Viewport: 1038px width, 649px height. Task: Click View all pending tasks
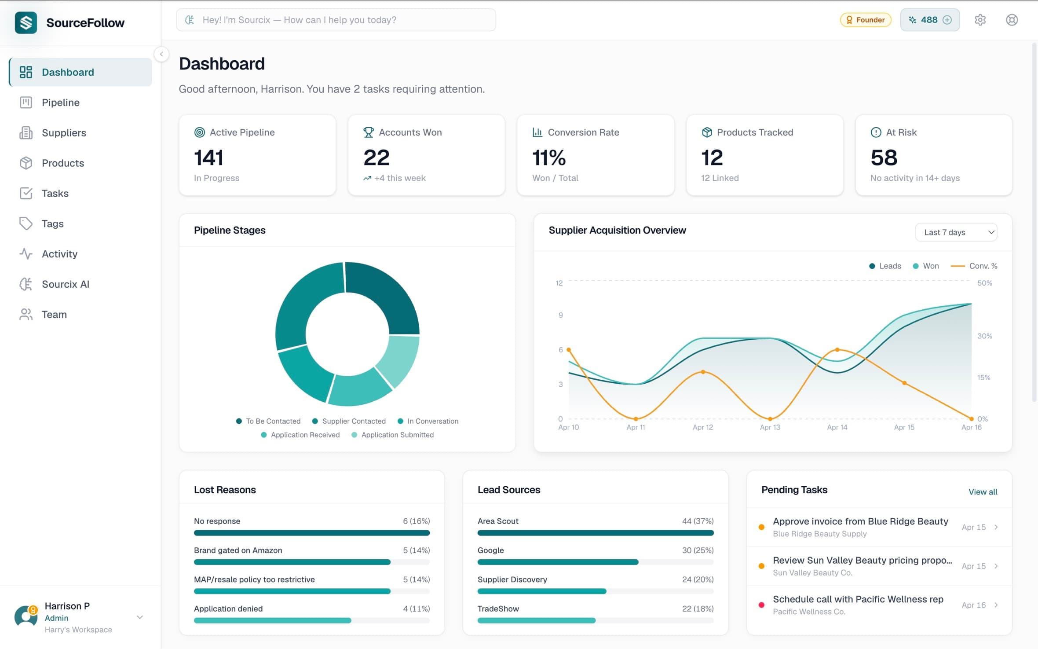(x=983, y=492)
